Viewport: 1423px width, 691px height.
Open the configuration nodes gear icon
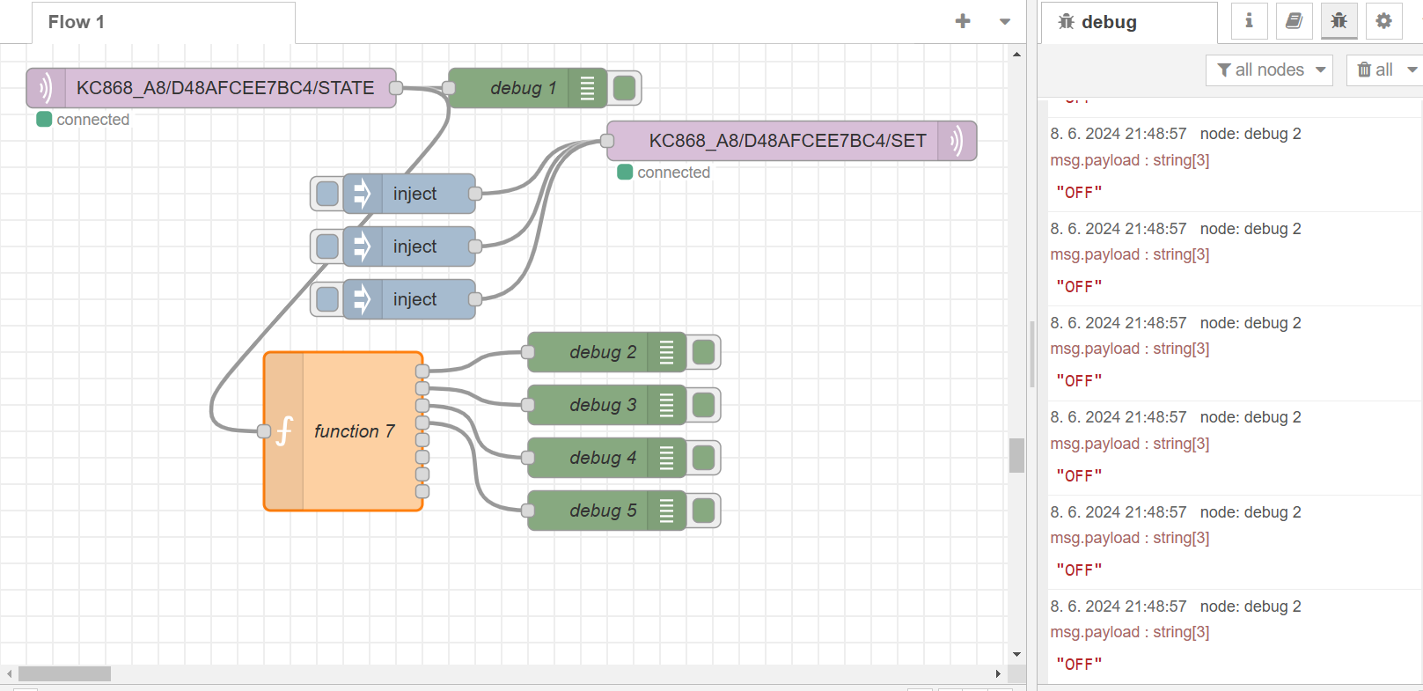[x=1383, y=21]
